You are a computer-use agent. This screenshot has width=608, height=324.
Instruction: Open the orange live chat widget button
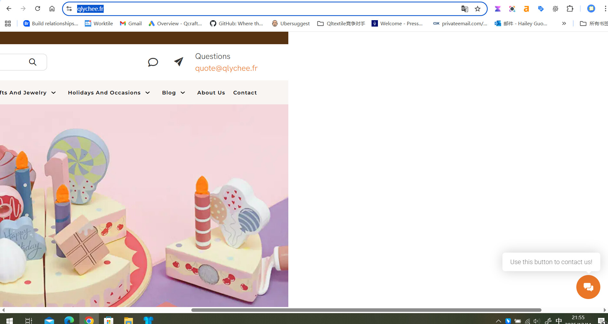coord(588,287)
